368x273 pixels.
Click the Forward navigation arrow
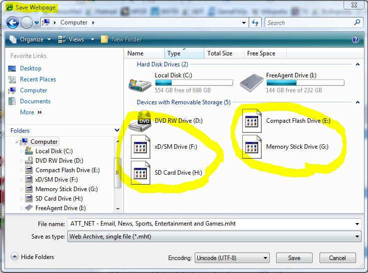tap(26, 23)
